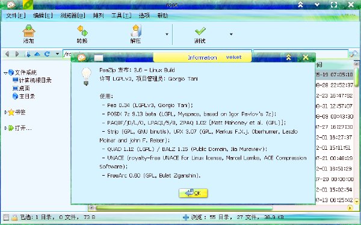Go forward with the right navigation arrow
The height and width of the screenshot is (225, 361).
17,54
